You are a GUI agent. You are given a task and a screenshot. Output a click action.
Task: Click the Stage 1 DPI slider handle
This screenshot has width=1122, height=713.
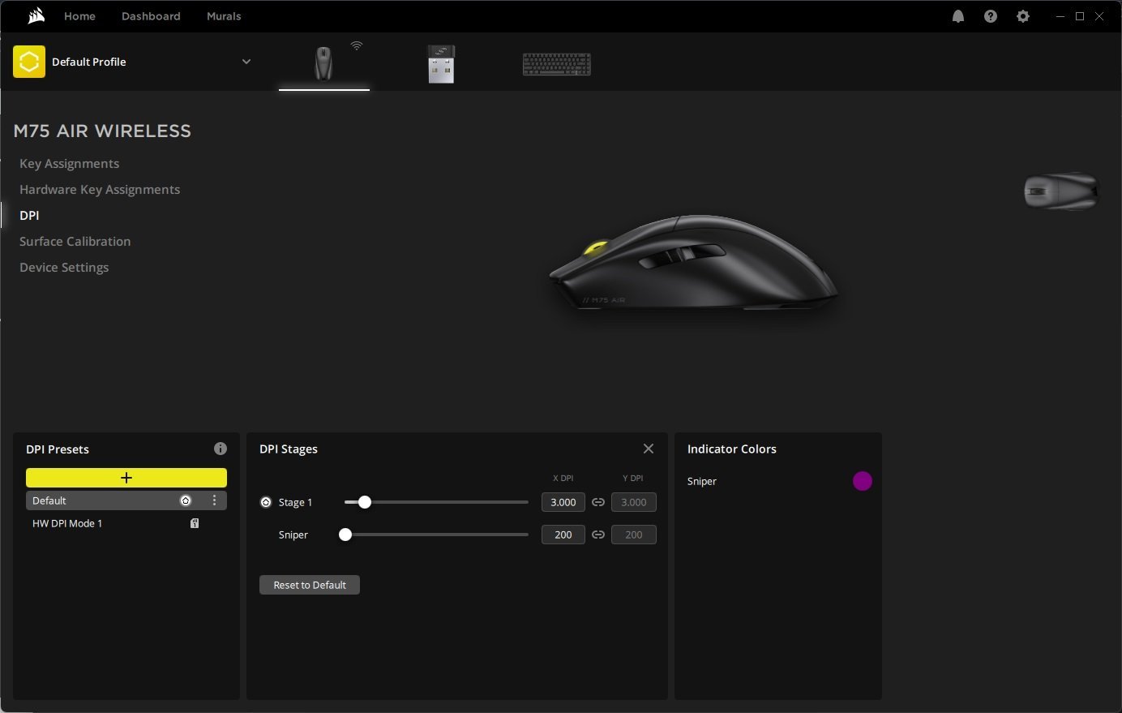pyautogui.click(x=365, y=502)
